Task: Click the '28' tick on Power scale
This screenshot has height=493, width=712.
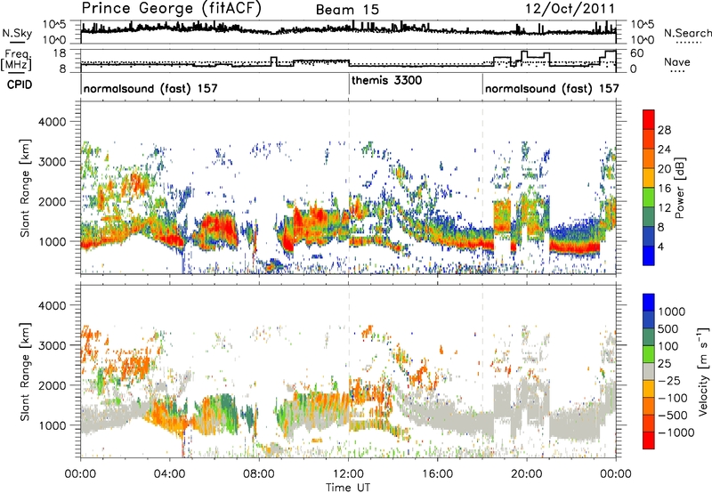Action: (664, 130)
